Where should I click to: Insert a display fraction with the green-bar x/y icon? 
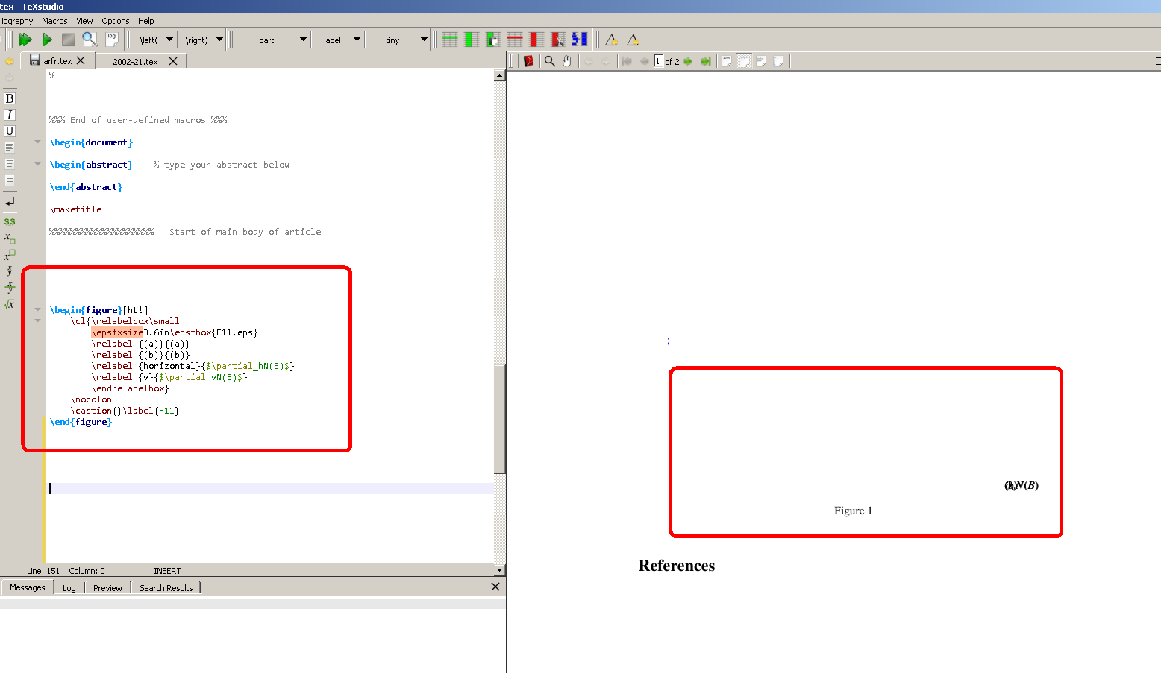tap(10, 287)
